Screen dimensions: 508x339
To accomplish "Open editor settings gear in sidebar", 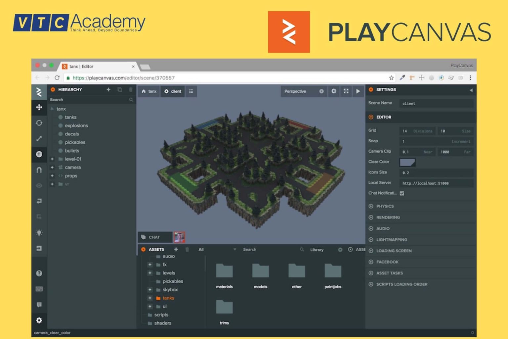I will click(39, 320).
